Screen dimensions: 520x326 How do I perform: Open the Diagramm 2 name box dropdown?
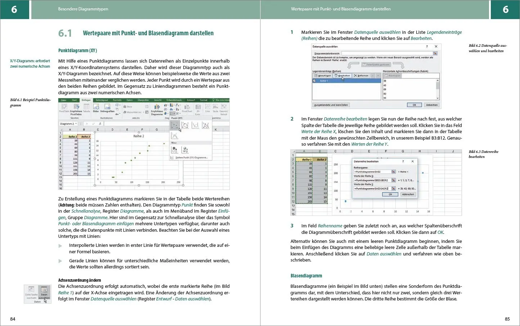pos(76,124)
